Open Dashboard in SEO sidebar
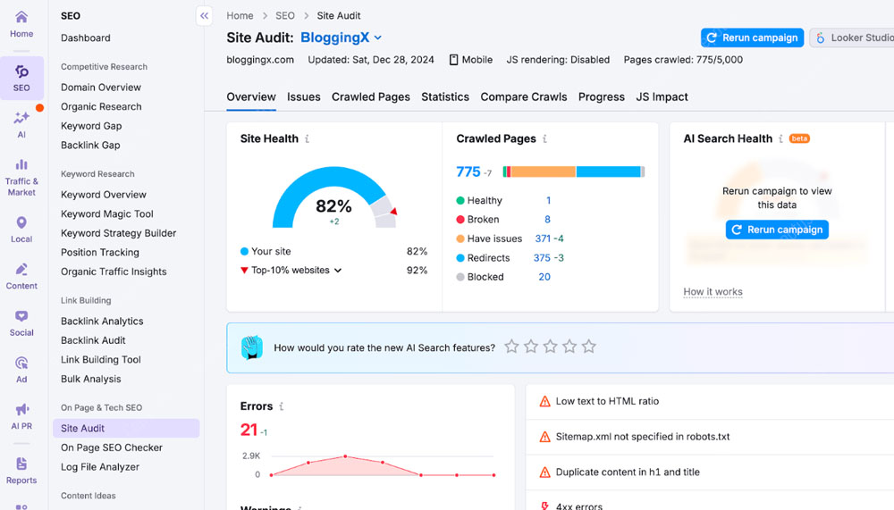Viewport: 894px width, 510px height. click(x=86, y=38)
